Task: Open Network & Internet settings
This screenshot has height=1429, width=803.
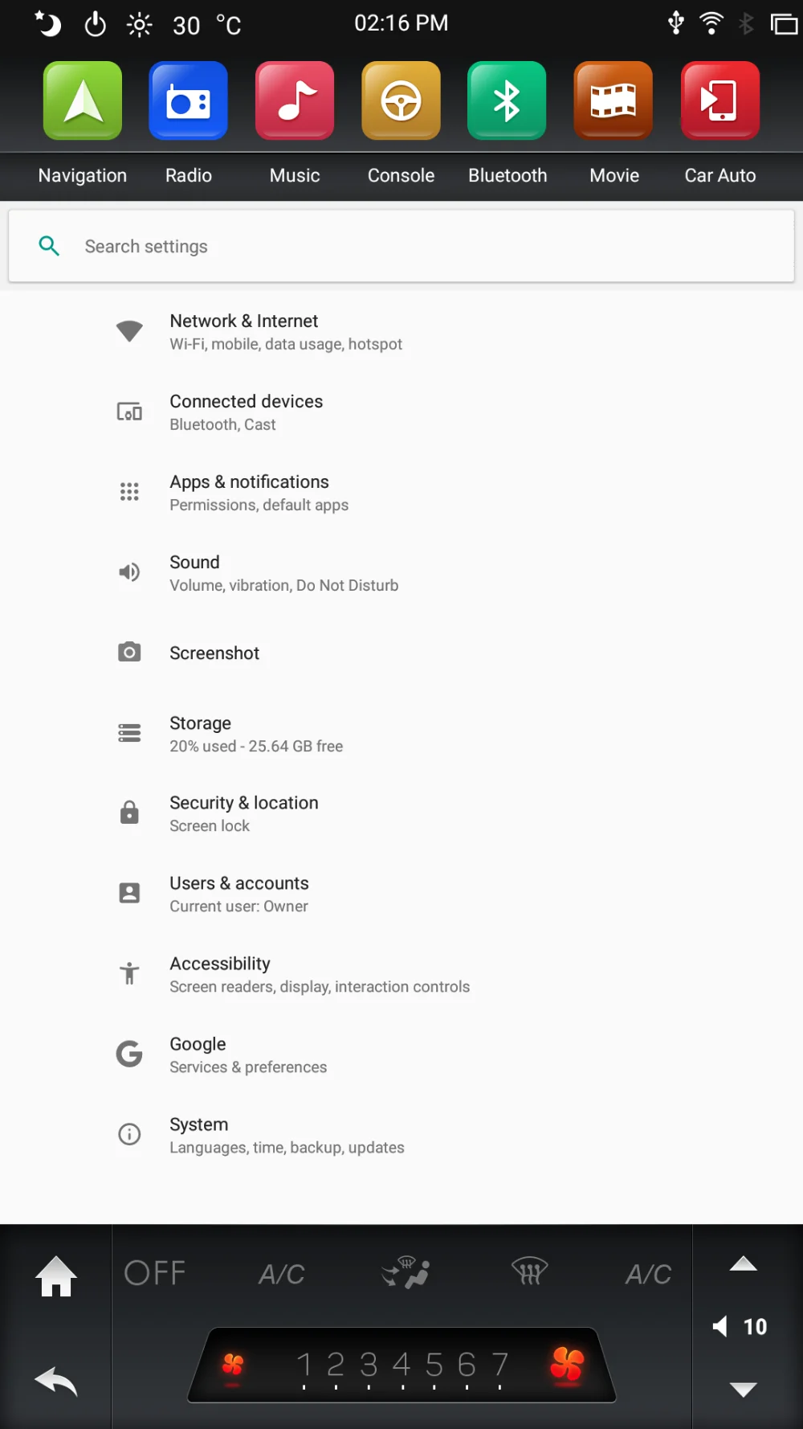Action: pyautogui.click(x=244, y=331)
